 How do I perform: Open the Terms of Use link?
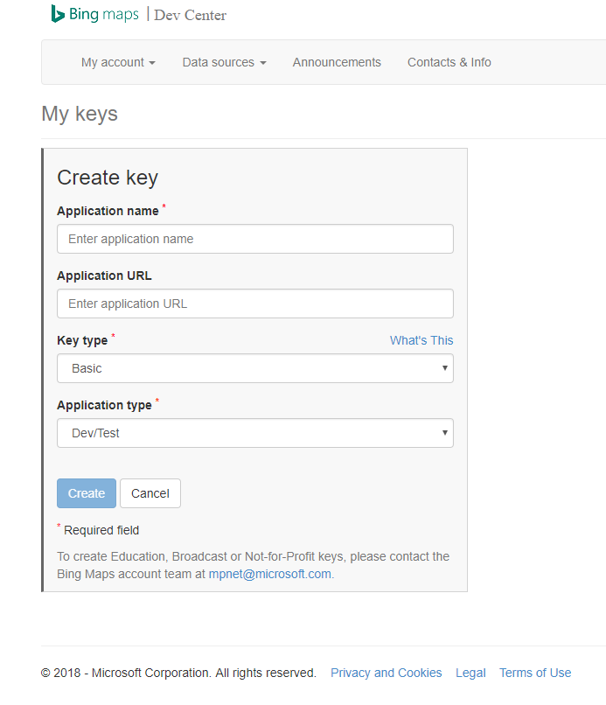[x=534, y=673]
